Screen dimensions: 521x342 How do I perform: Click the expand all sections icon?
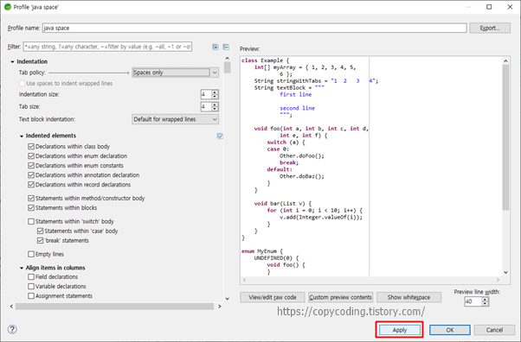tap(215, 47)
